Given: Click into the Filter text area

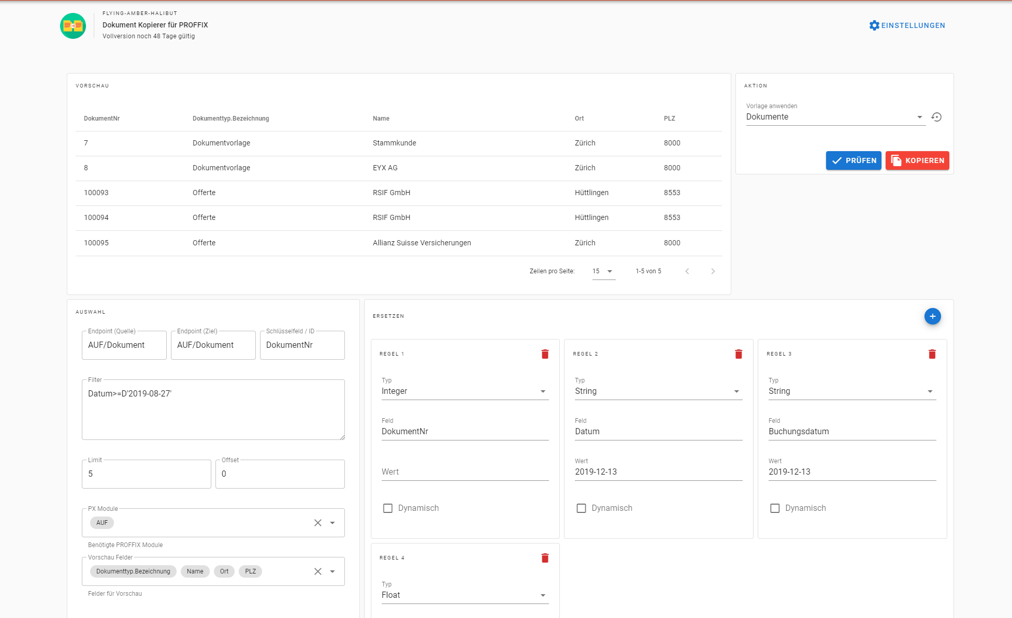Looking at the screenshot, I should (x=213, y=410).
